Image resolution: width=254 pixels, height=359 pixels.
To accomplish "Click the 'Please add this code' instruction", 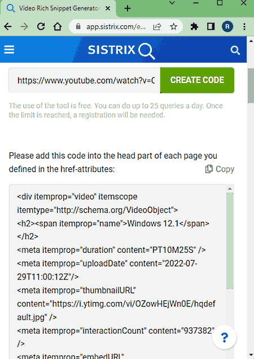I will 113,163.
